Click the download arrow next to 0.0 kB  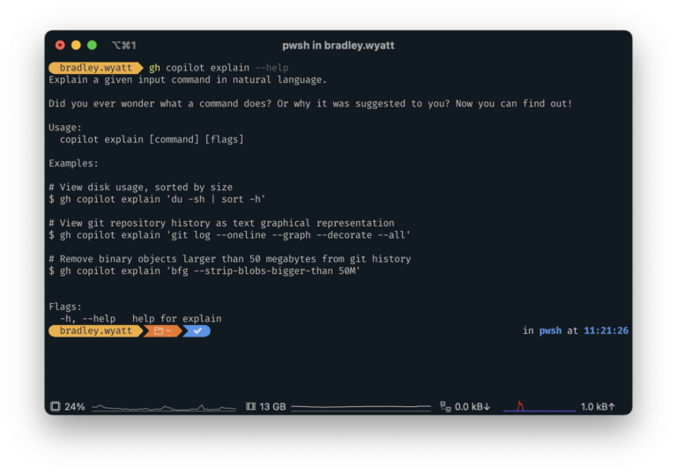487,407
